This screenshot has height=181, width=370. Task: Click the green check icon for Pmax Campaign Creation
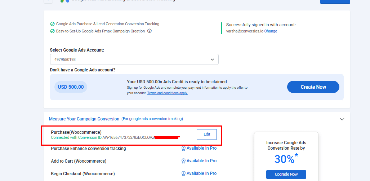[x=52, y=31]
